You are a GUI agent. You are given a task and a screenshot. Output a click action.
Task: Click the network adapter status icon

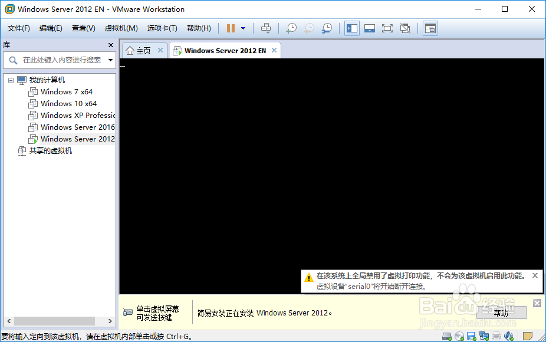pos(484,336)
